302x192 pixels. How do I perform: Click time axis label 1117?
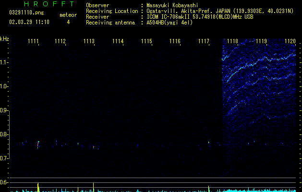(x=204, y=41)
